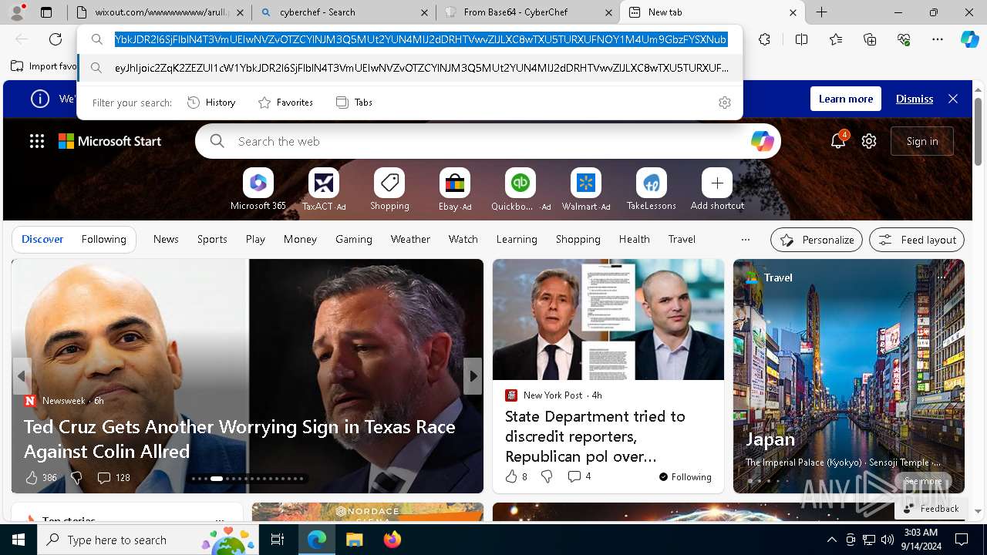Filter address bar suggestions by Favorites
The image size is (987, 555).
coord(285,103)
